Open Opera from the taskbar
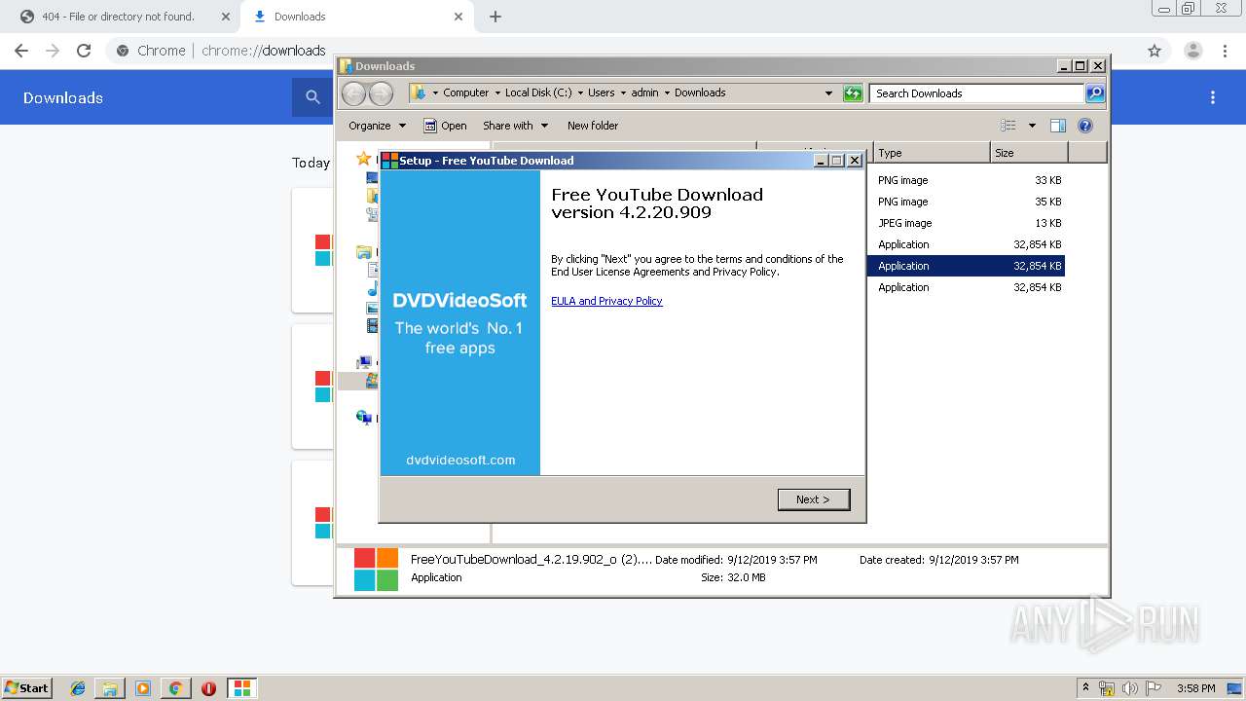This screenshot has height=701, width=1246. click(x=208, y=688)
